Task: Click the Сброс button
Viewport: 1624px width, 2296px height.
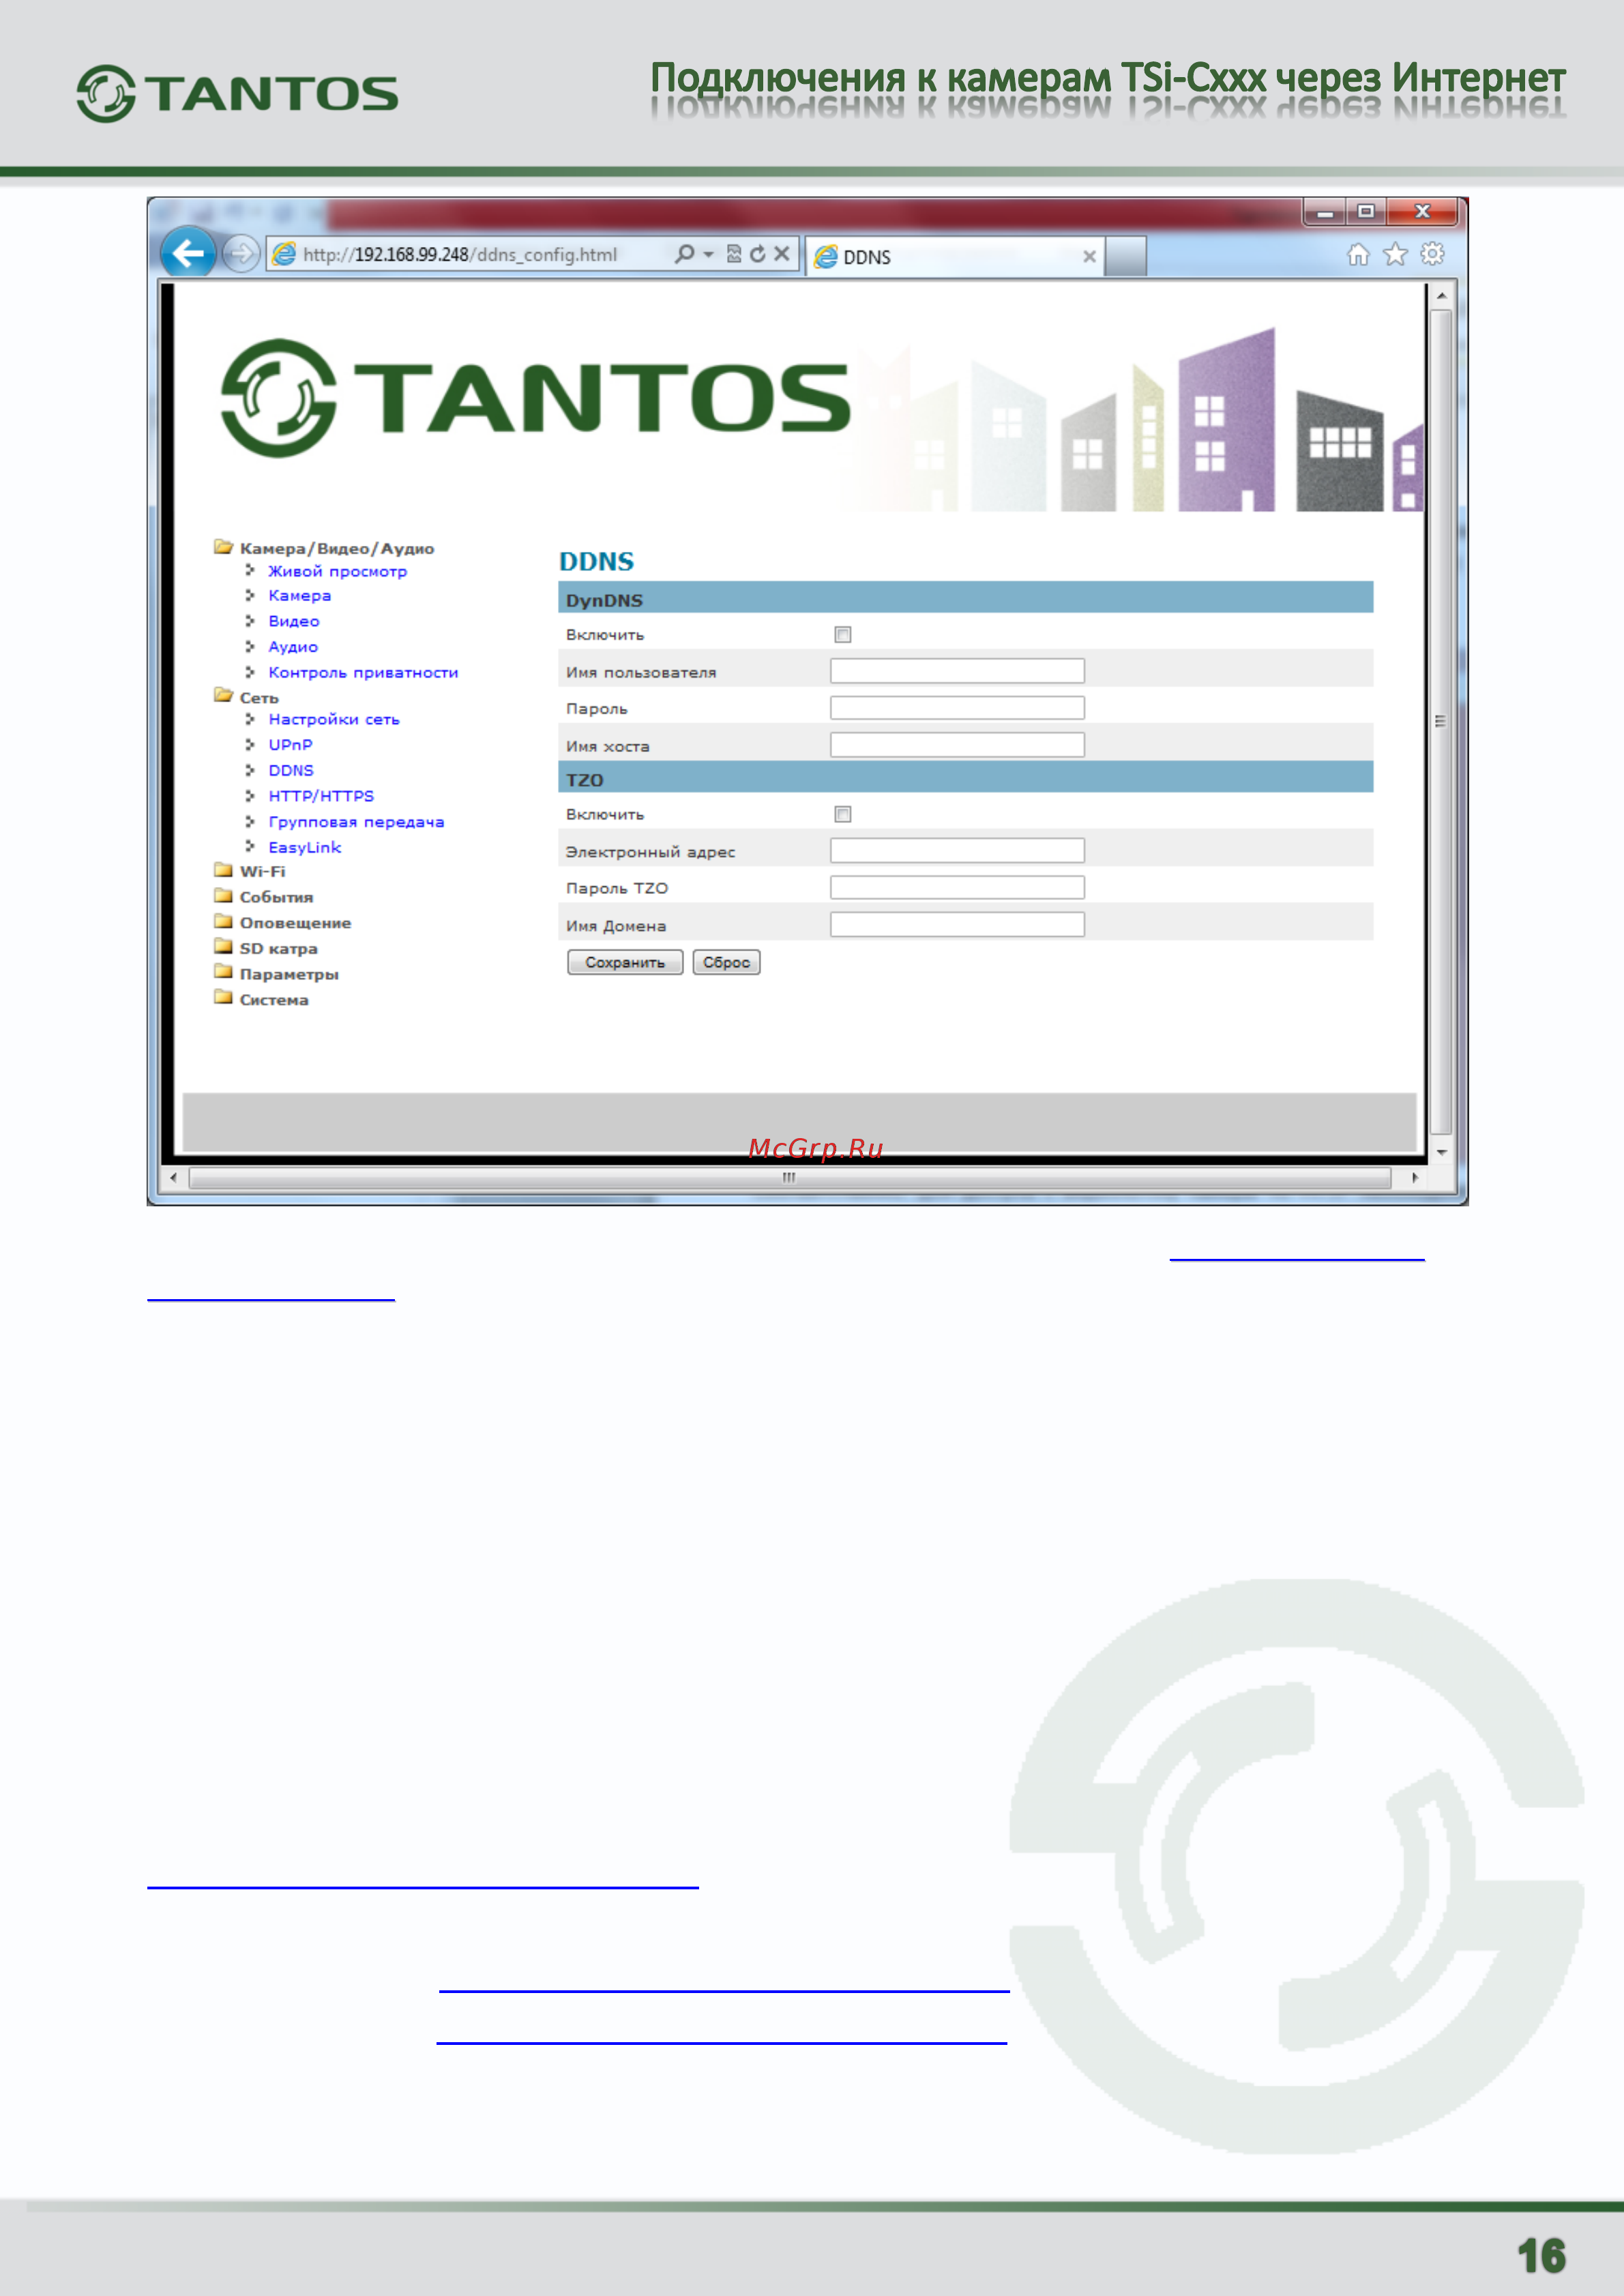Action: 726,963
